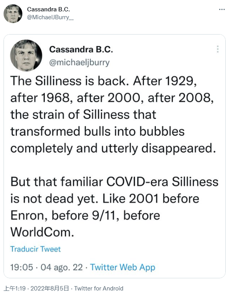View the larger avatar inside the quoted tweet
The height and width of the screenshot is (294, 230).
[26, 55]
